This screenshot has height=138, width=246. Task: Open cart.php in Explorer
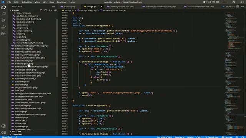click(x=20, y=90)
